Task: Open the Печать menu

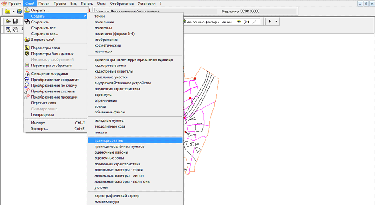Action: [86, 4]
